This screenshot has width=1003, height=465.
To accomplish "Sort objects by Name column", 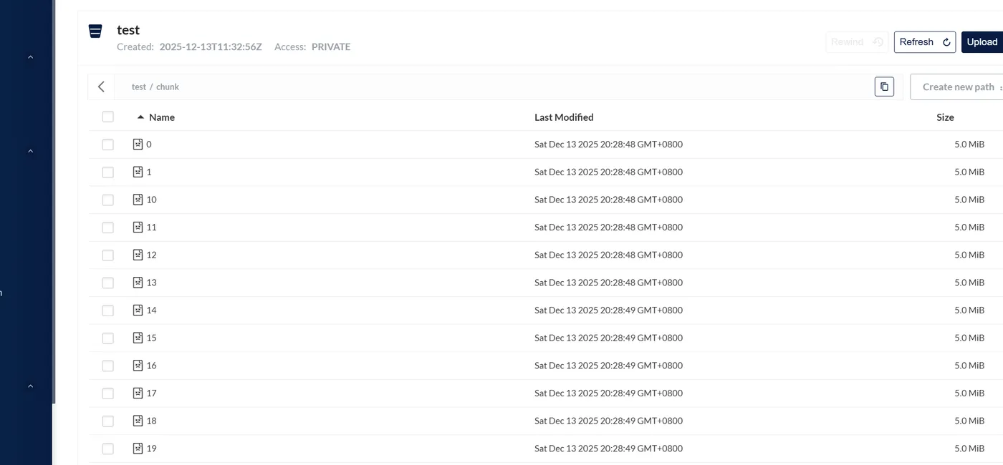I will 161,117.
